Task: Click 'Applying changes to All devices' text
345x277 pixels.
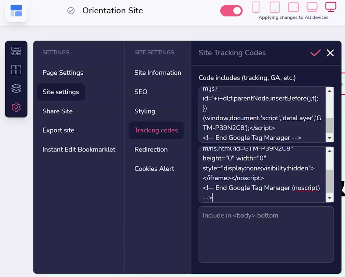Action: pos(293,18)
